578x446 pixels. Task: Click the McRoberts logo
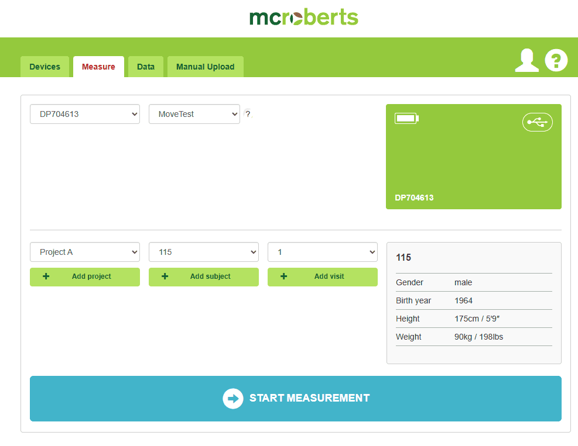303,18
